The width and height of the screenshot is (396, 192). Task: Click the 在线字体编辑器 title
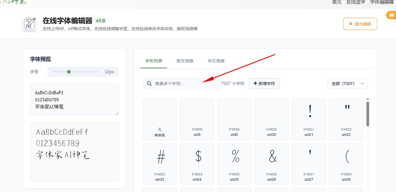tap(67, 20)
